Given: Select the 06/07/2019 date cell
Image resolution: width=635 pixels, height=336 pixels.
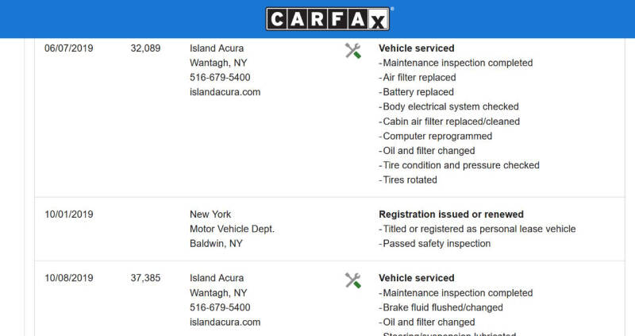Looking at the screenshot, I should click(x=69, y=48).
